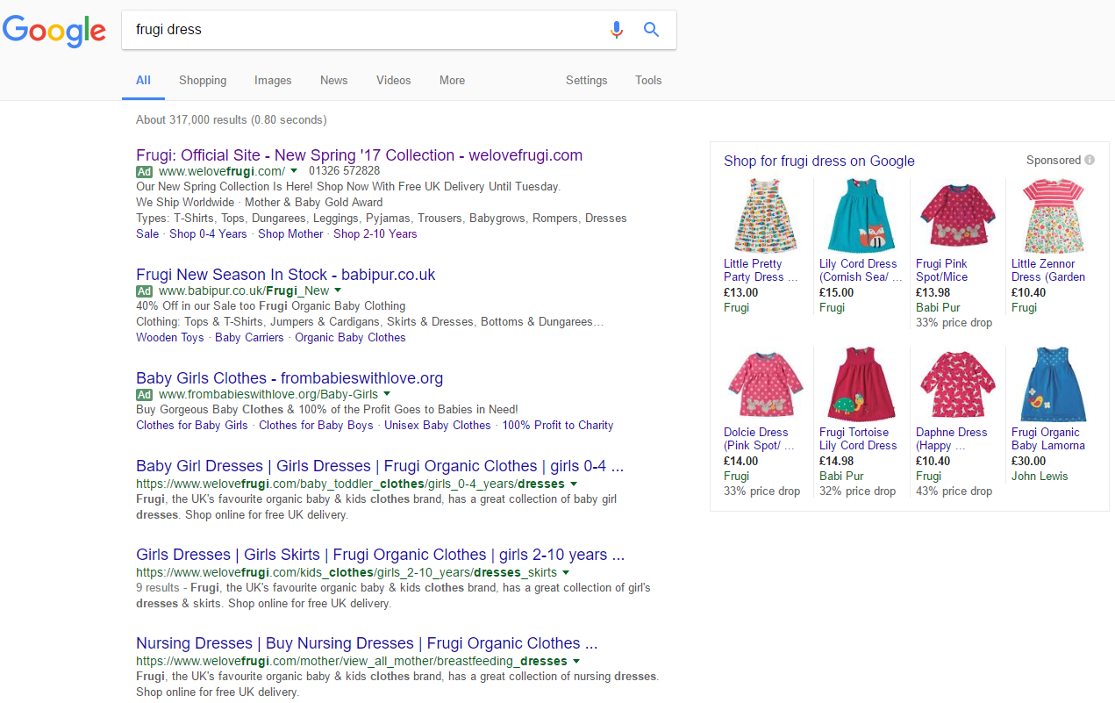Open Baby Girl Dresses girls 0-4 result
Screen dimensions: 1115x703
click(380, 466)
